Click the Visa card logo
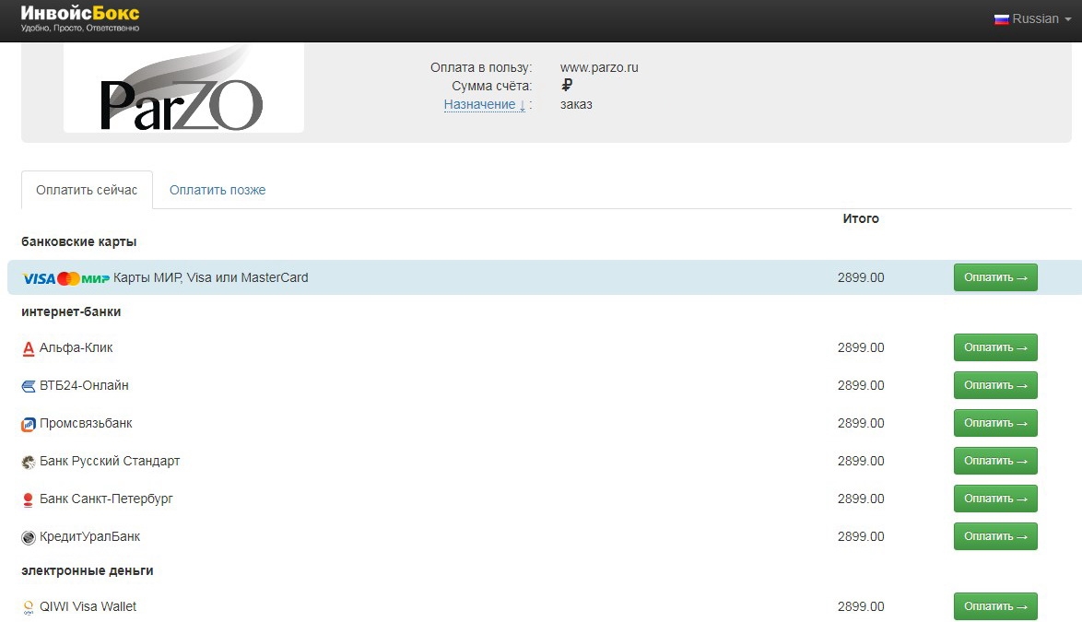 [39, 278]
